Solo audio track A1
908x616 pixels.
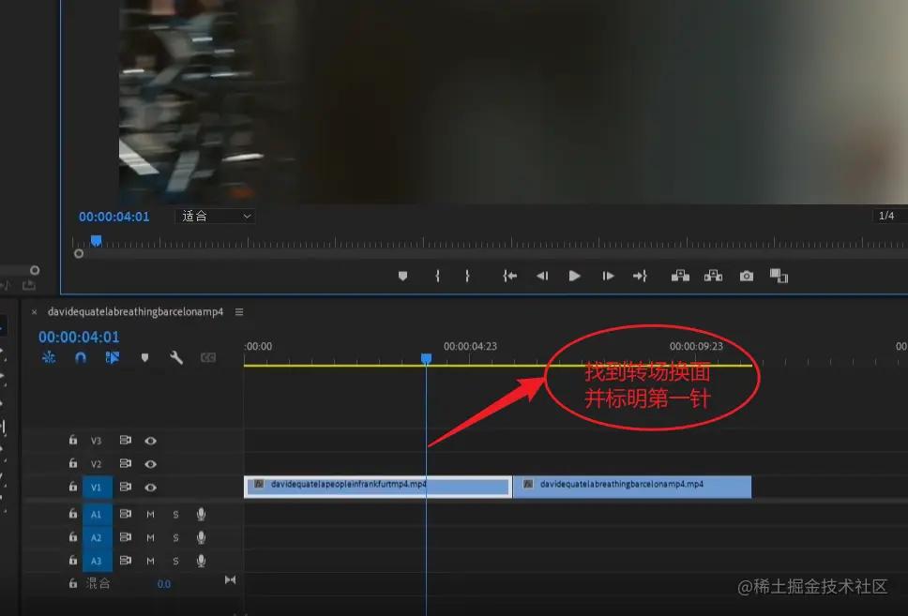176,514
